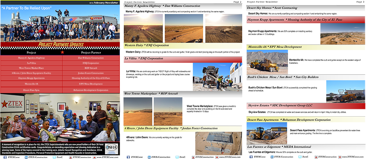Click the superintendents office photo holding OSHA cards

[x=60, y=118]
